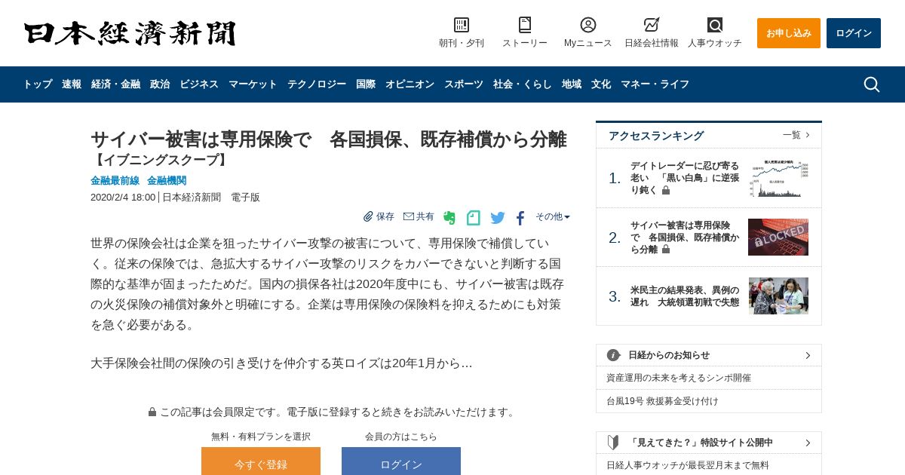Open the ビジネス nav section
The width and height of the screenshot is (905, 475).
[x=199, y=84]
